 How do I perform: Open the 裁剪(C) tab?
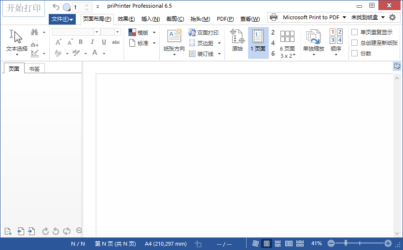[175, 19]
